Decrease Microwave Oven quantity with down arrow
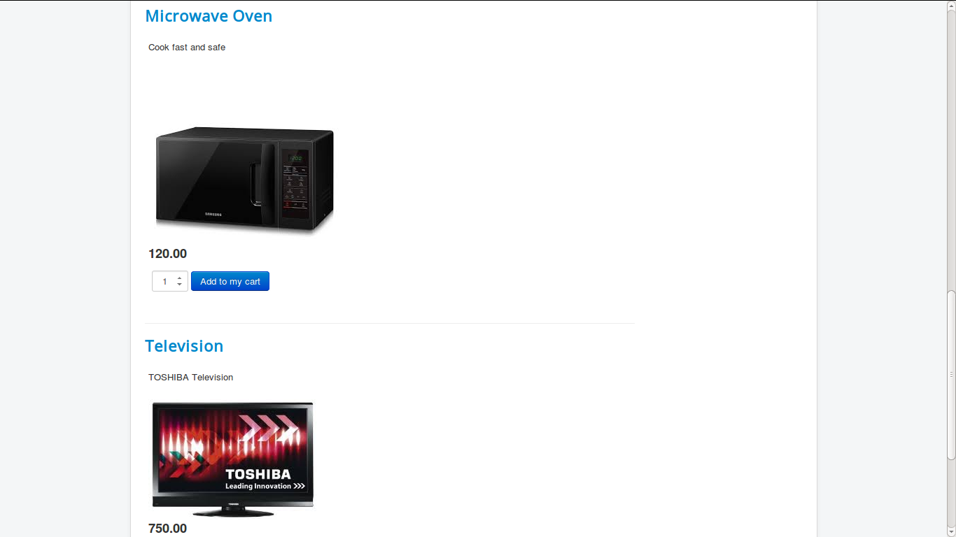This screenshot has width=956, height=537. coord(180,285)
